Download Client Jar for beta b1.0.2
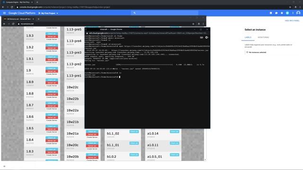Image resolution: width=303 pixels, height=170 pixels. [x=134, y=154]
